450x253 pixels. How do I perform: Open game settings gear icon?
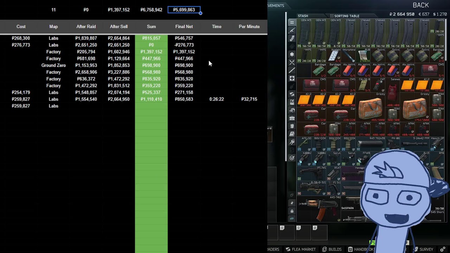(443, 249)
